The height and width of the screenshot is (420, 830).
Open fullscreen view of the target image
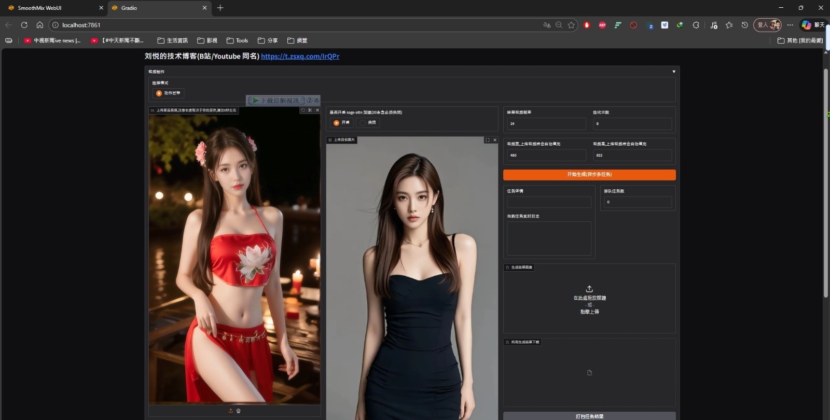[487, 140]
